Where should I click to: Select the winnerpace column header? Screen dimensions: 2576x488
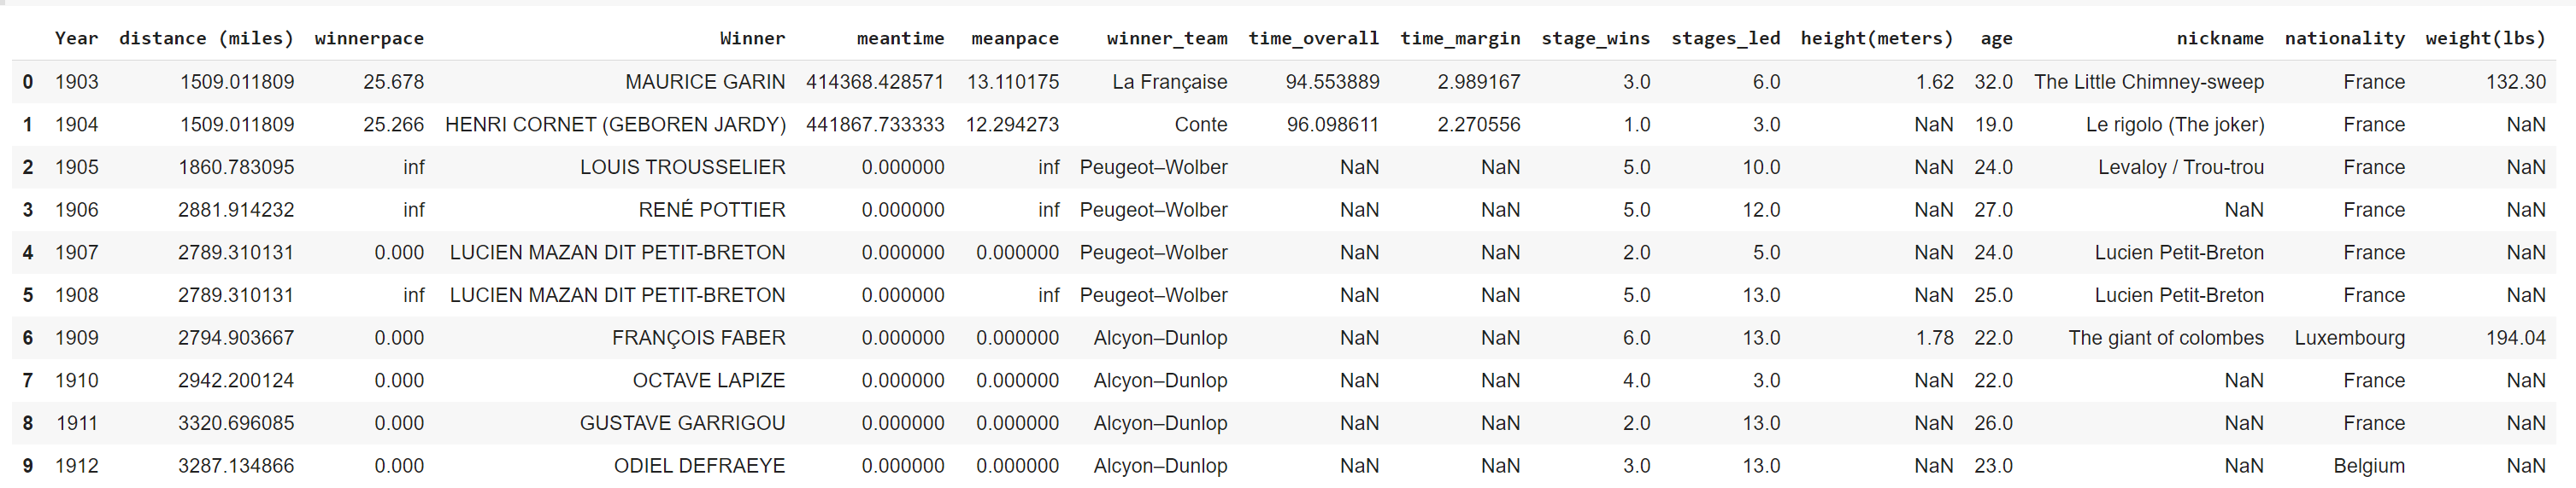[x=369, y=38]
